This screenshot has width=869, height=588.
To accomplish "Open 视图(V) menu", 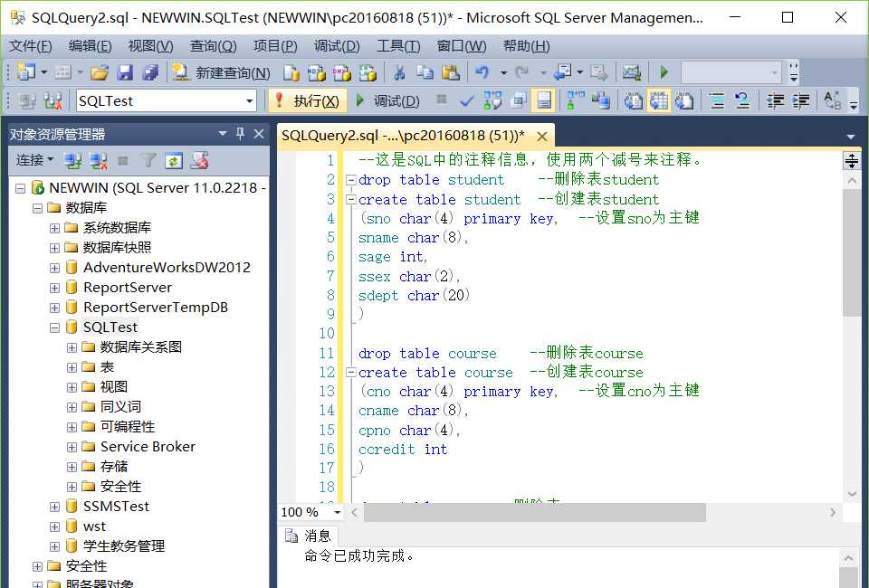I will (151, 46).
